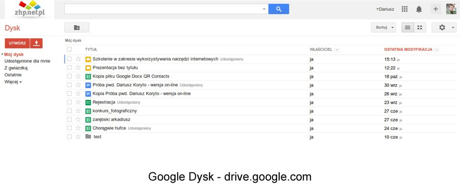Star zarębski arkadiusz spreadsheet
Screen dimensions: 460x184
tap(78, 119)
